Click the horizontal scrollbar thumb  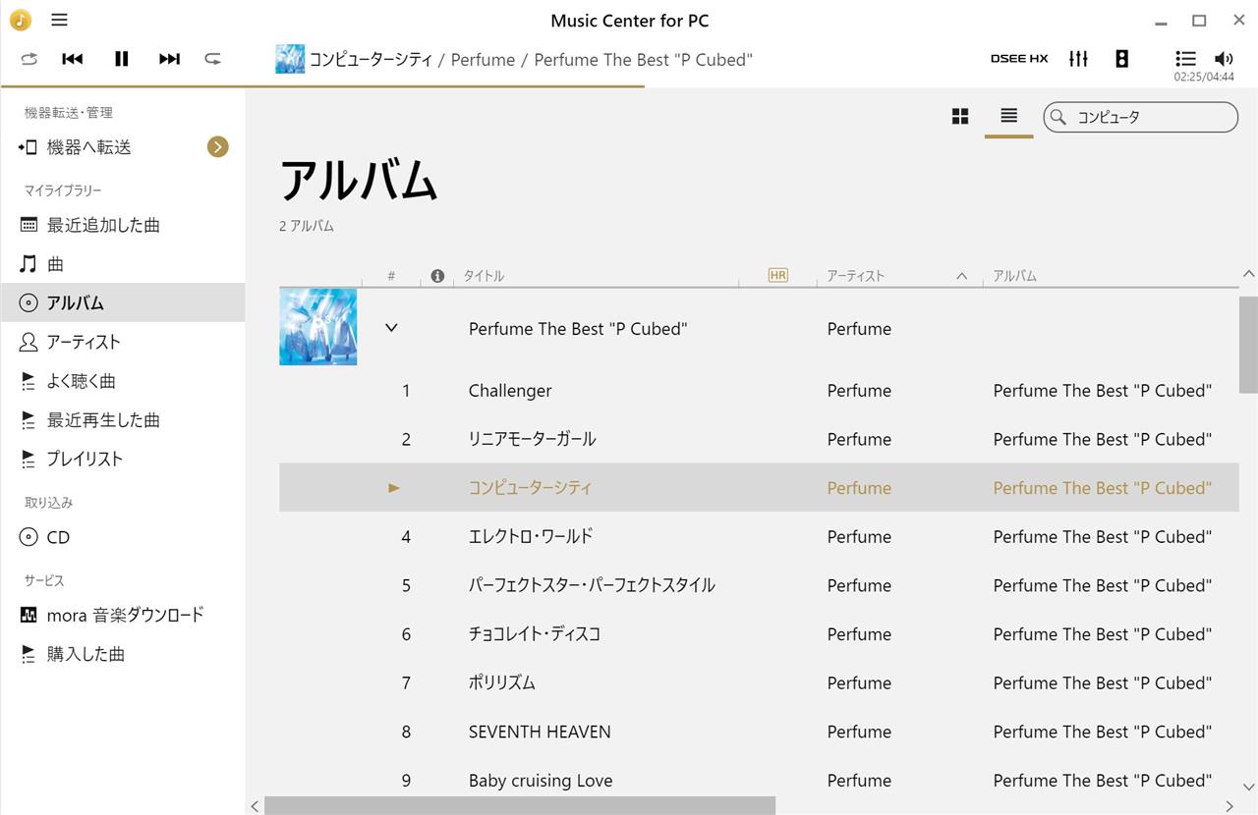[x=520, y=806]
